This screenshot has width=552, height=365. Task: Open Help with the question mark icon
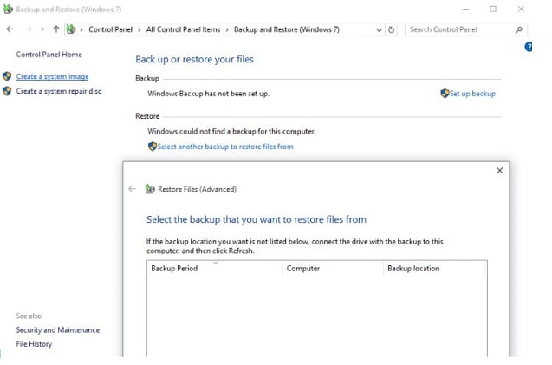(x=529, y=47)
